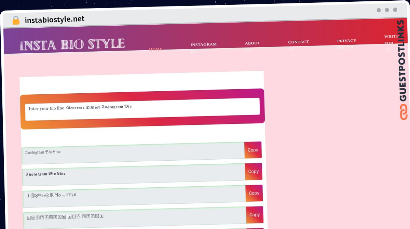This screenshot has height=229, width=410.
Task: Copy the bold gothic Instagram Bio Line
Action: (x=254, y=172)
